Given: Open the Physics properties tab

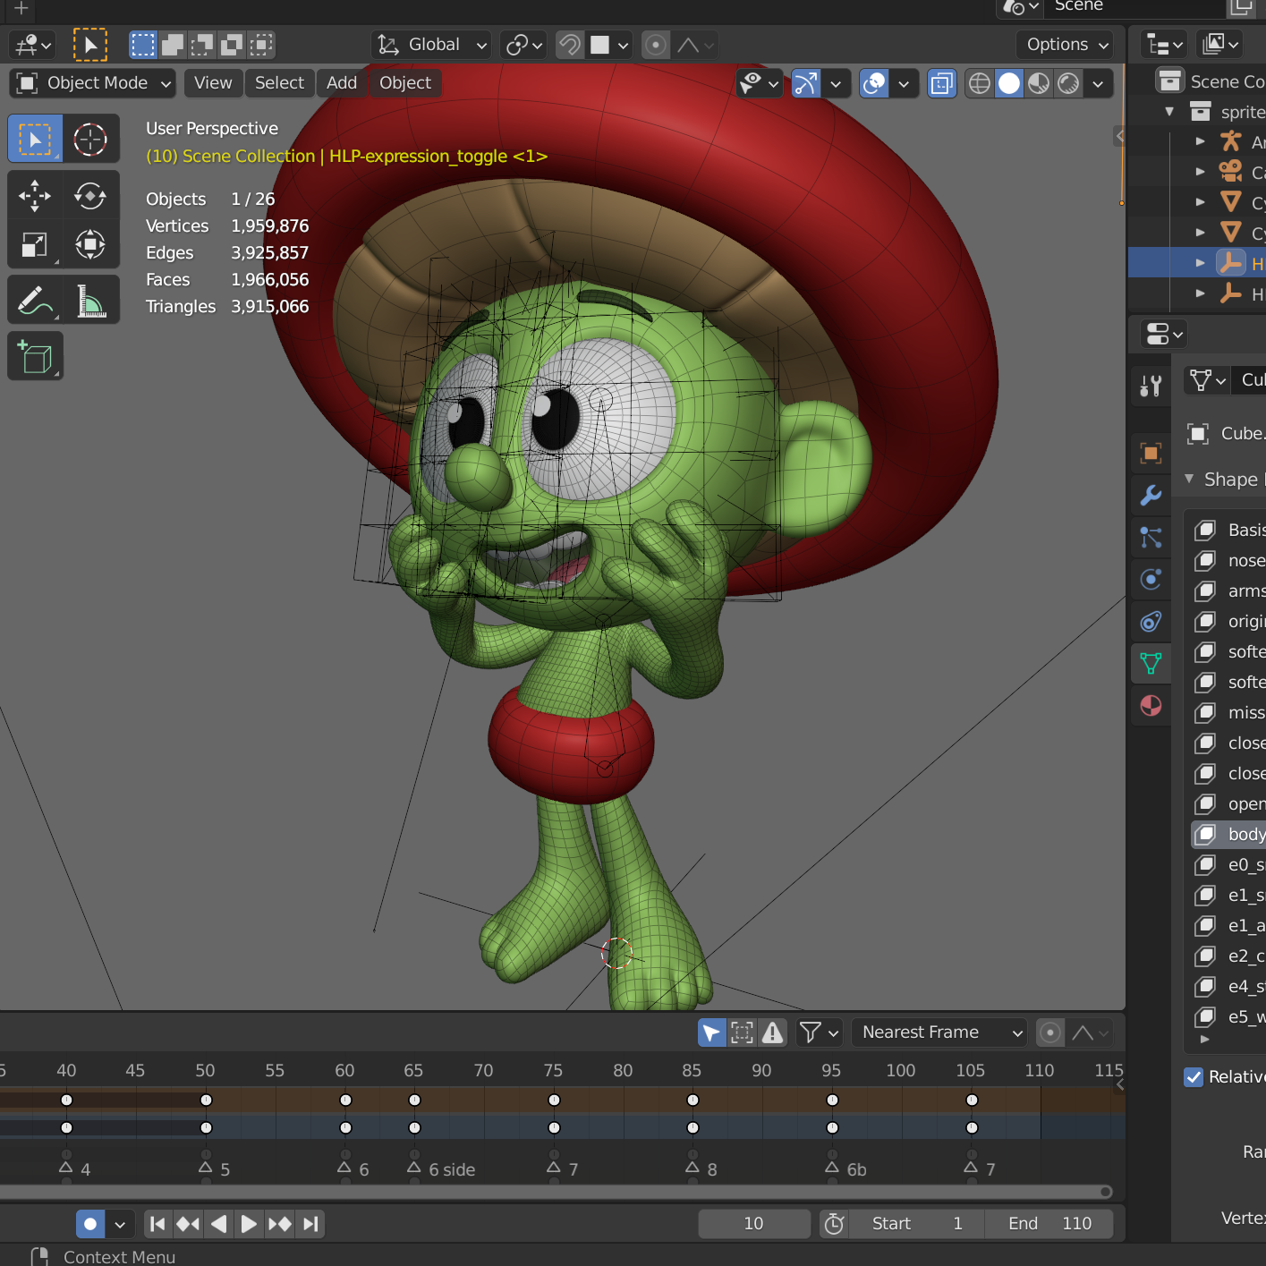Looking at the screenshot, I should [x=1151, y=579].
